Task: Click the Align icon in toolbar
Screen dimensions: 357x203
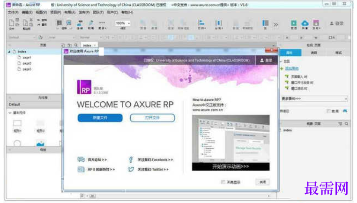Action: coord(201,23)
